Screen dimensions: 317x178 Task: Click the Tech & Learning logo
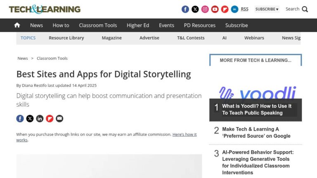(45, 9)
